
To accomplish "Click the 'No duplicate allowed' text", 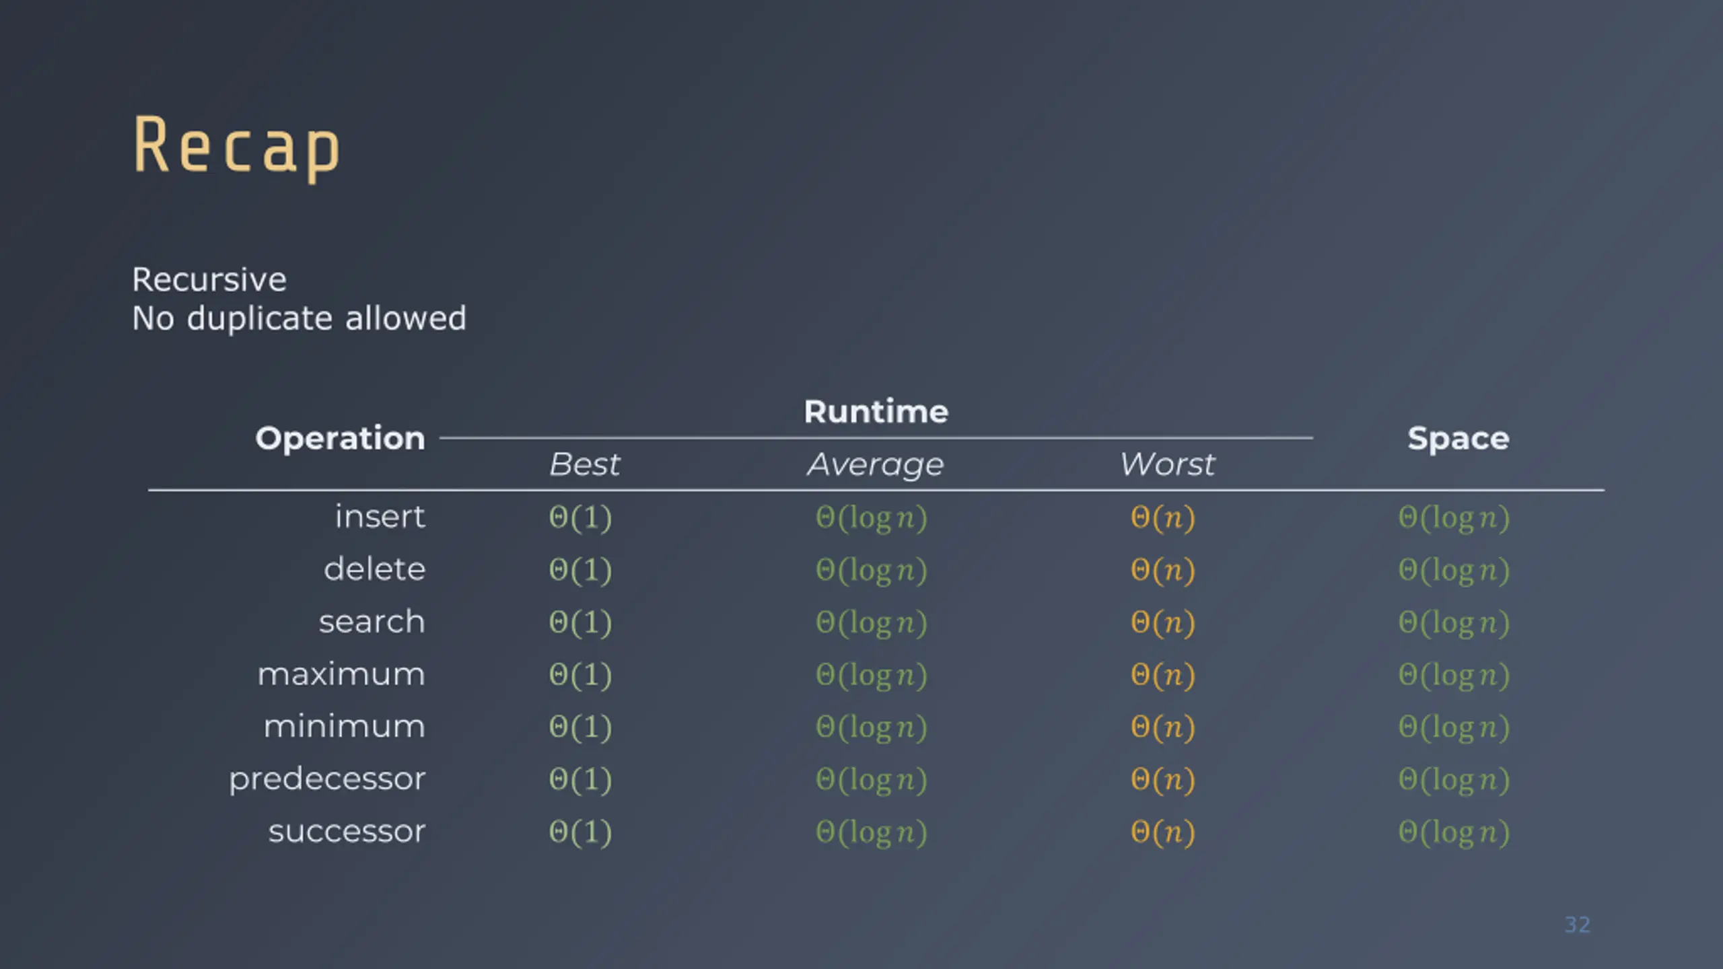I will tap(299, 318).
